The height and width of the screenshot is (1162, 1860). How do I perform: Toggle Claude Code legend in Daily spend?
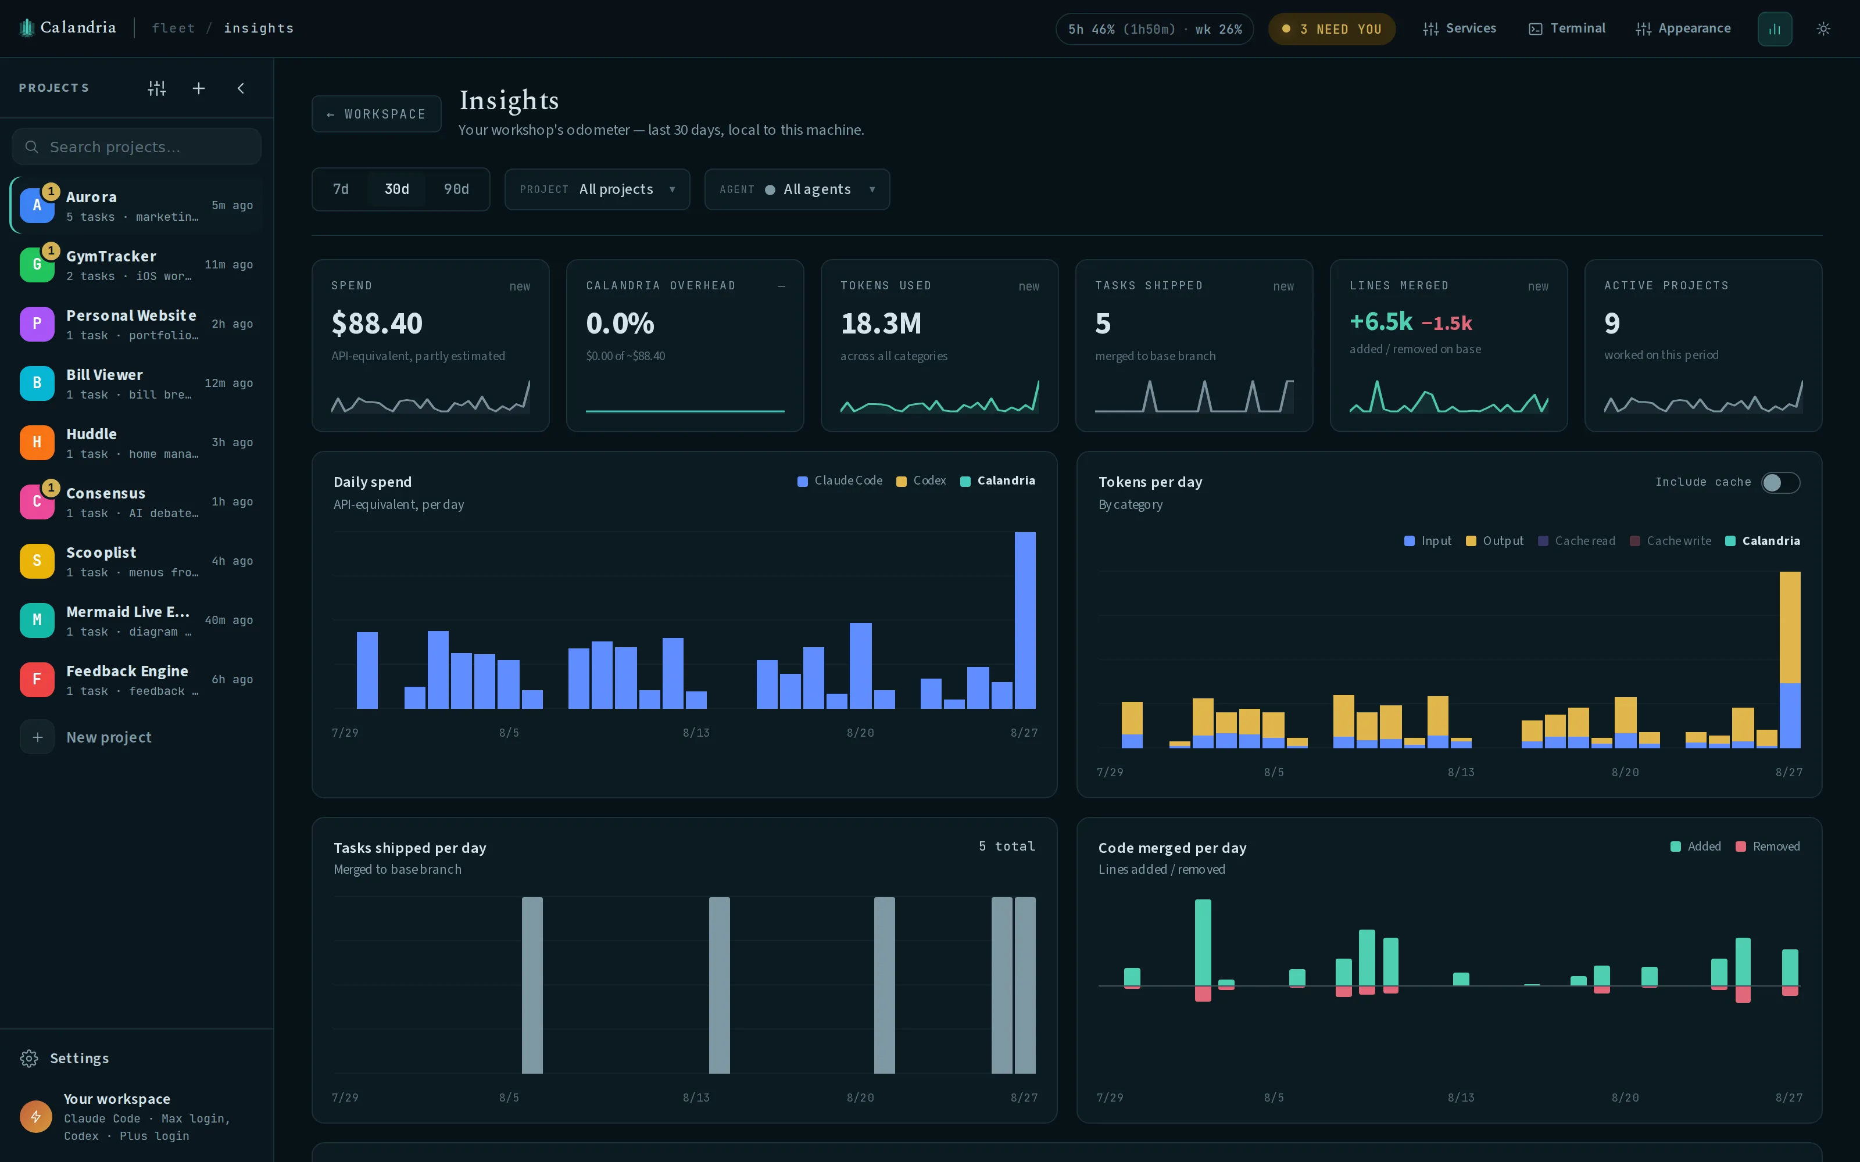[839, 480]
